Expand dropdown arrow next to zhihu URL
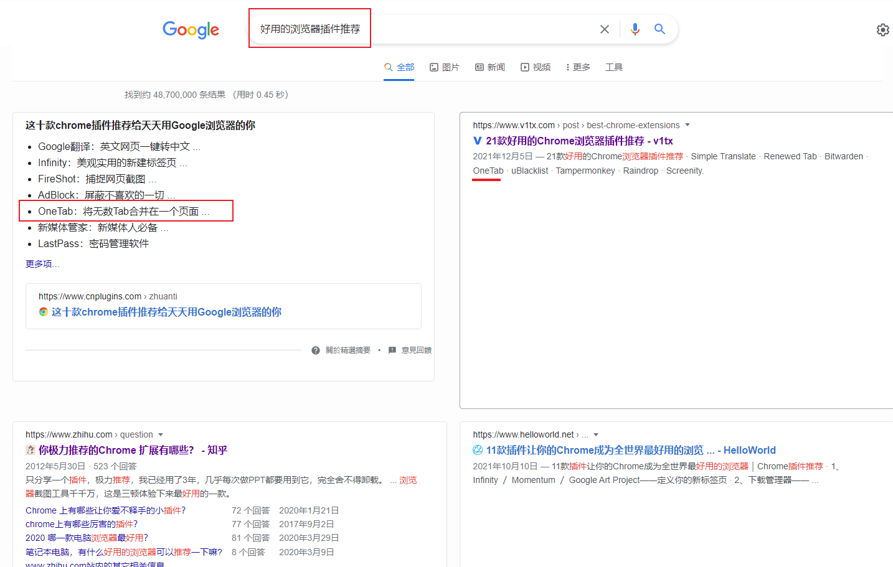 click(x=161, y=434)
